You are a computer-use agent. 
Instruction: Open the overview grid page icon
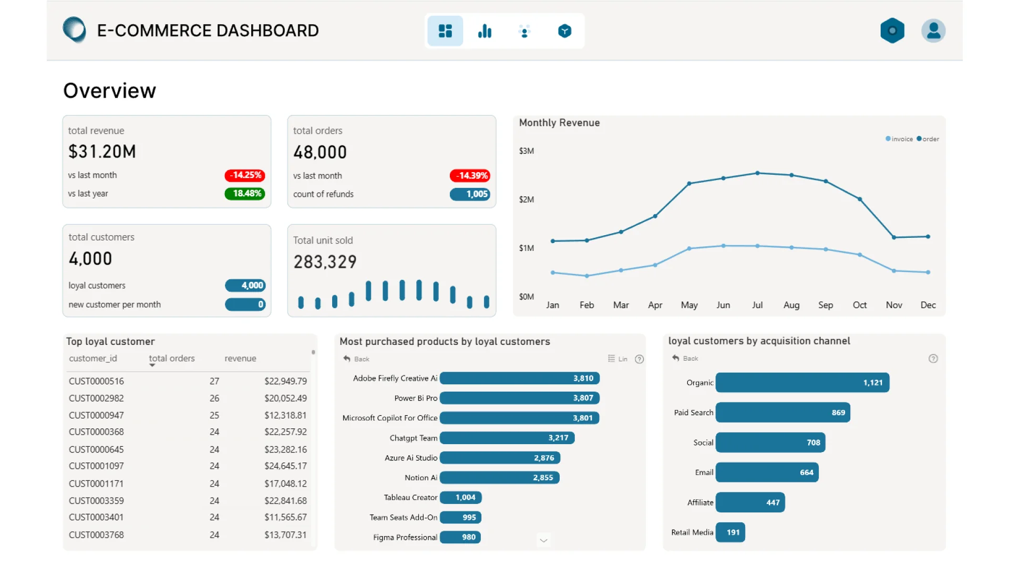pos(445,31)
